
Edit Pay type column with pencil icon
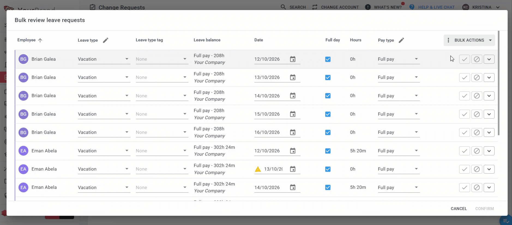tap(401, 40)
